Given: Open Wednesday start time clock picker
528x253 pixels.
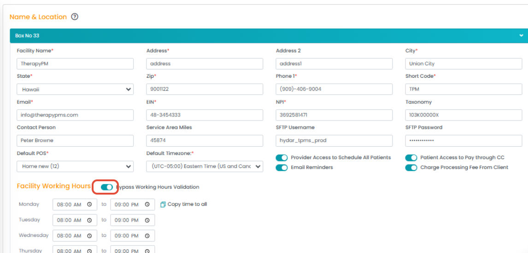Looking at the screenshot, I should coord(89,236).
